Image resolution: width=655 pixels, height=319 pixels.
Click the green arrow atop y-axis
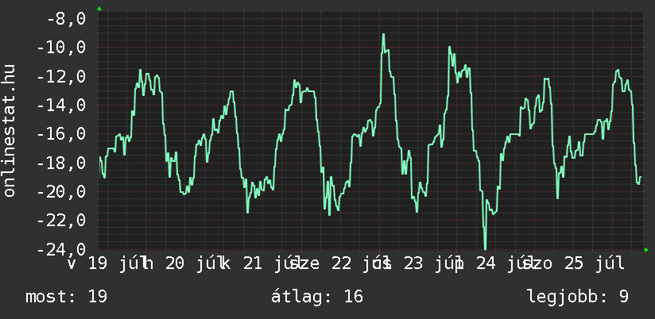click(x=99, y=9)
